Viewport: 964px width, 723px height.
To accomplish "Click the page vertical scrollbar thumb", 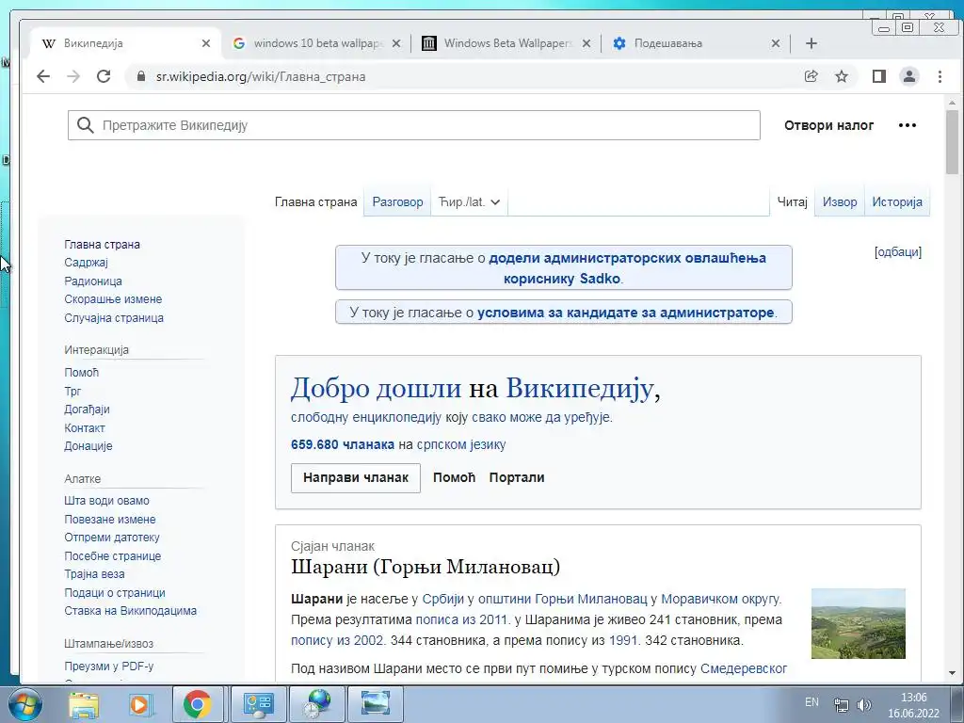I will pos(953,142).
